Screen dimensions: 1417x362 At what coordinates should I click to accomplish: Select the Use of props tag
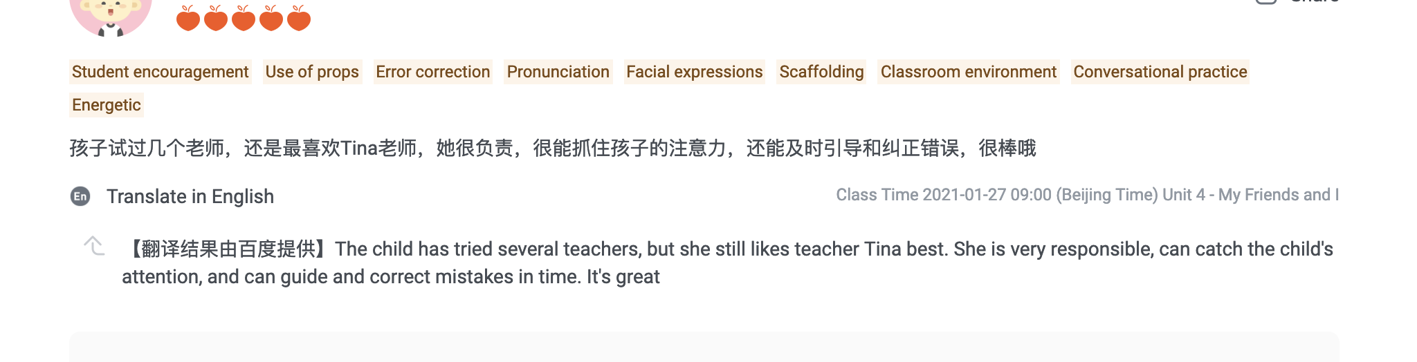point(312,72)
